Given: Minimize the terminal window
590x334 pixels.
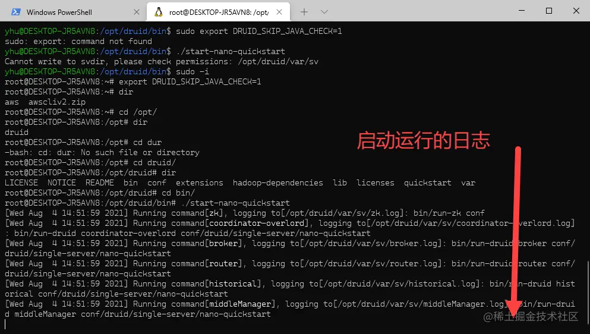Looking at the screenshot, I should pos(522,11).
